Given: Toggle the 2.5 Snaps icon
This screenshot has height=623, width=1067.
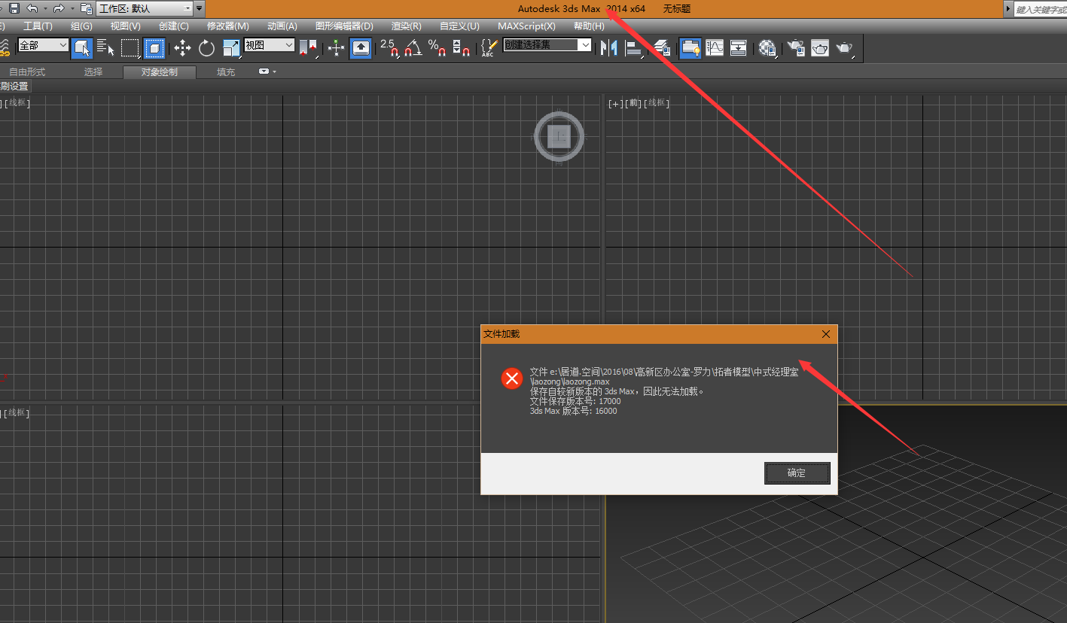Looking at the screenshot, I should 389,48.
